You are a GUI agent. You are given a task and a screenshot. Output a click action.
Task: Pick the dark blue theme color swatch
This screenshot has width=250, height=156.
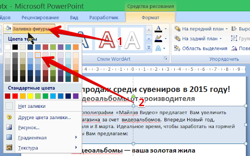point(30,47)
